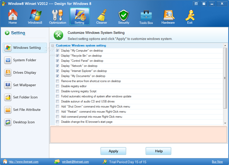Click the question mark help icon in title bar
This screenshot has height=165, width=229.
pos(204,4)
